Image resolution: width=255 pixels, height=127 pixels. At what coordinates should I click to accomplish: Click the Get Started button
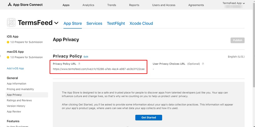click(149, 118)
